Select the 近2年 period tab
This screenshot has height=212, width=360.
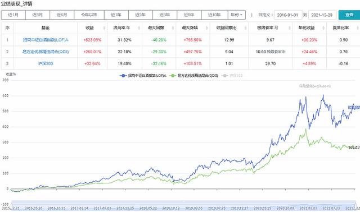(141, 15)
